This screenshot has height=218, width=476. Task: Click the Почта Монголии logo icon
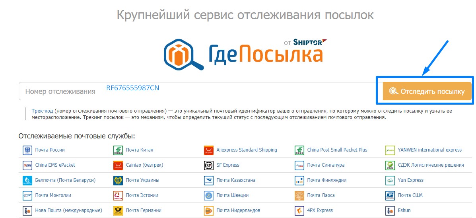27,196
